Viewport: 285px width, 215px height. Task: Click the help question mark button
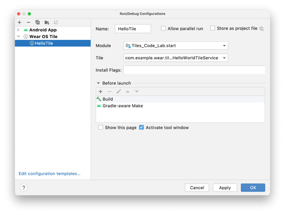[x=23, y=188]
